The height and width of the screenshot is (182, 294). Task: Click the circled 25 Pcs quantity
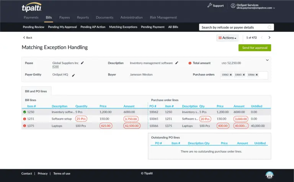pos(81,119)
